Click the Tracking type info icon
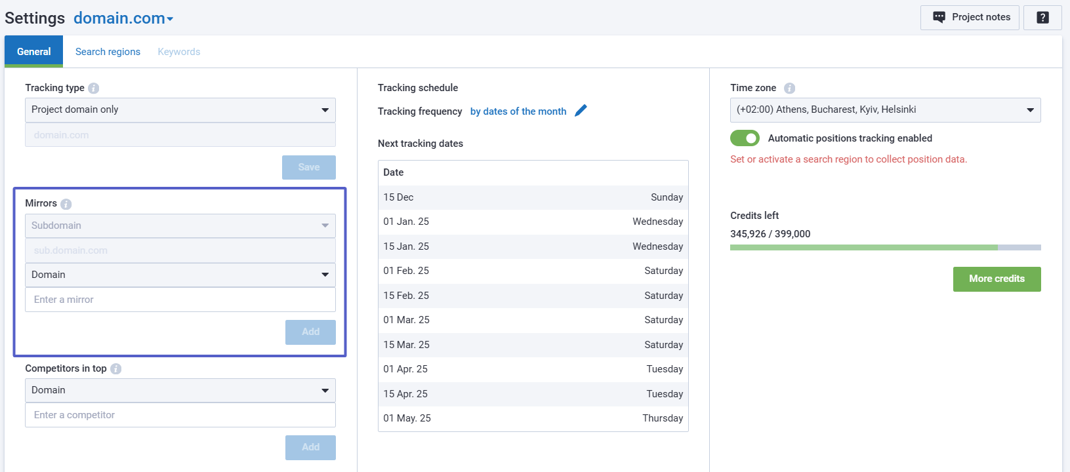The width and height of the screenshot is (1070, 472). pyautogui.click(x=94, y=88)
